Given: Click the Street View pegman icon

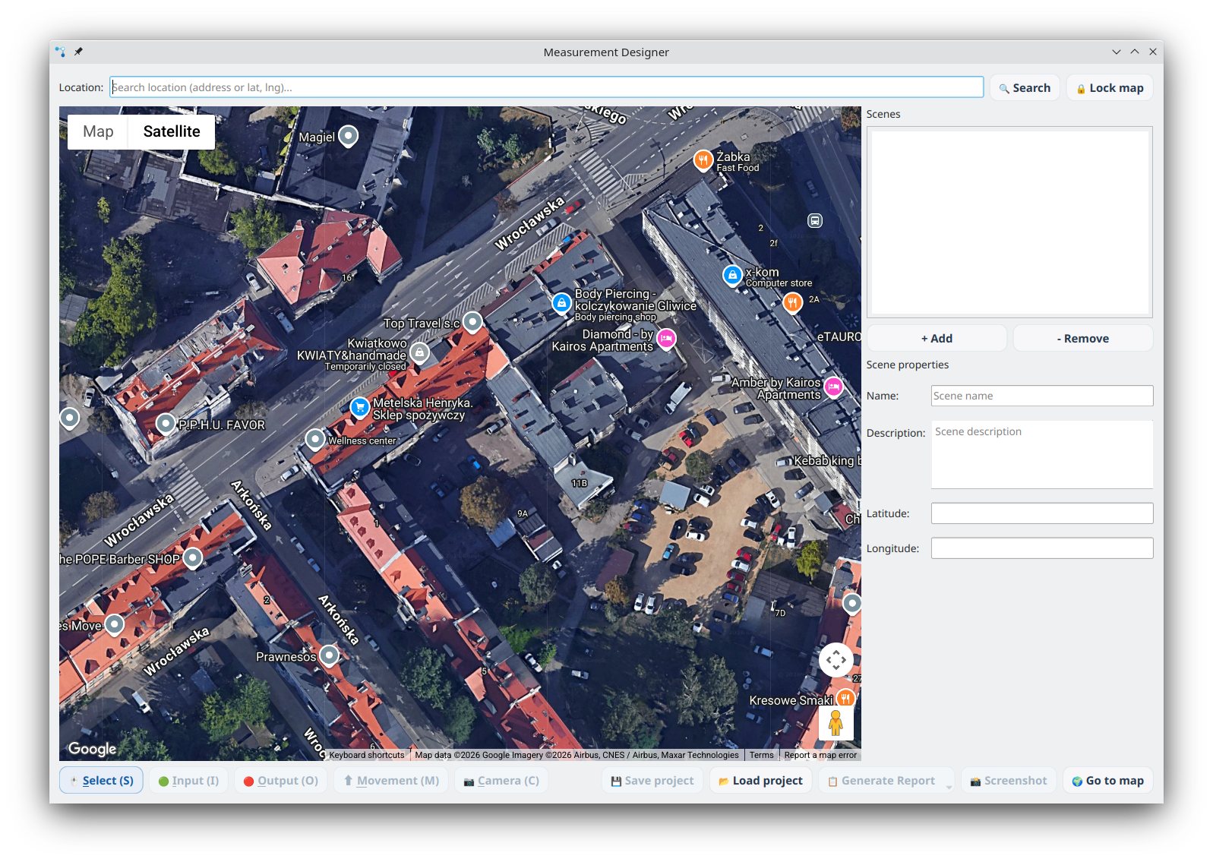Looking at the screenshot, I should (x=836, y=723).
